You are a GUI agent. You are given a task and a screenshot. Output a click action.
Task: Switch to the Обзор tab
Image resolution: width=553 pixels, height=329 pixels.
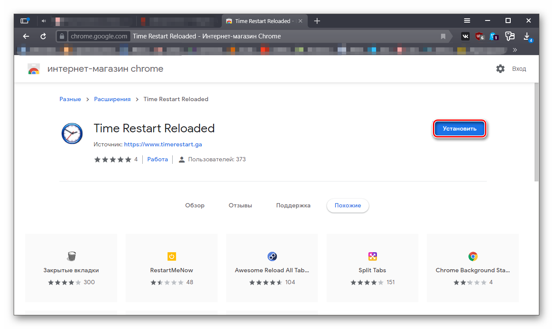[x=195, y=205]
